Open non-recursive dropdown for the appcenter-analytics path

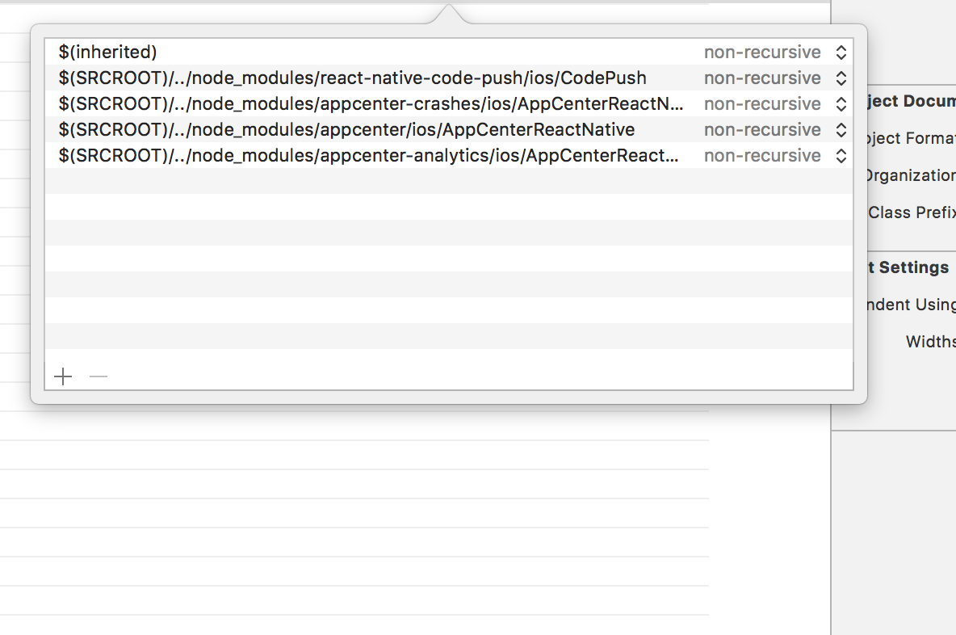tap(762, 156)
